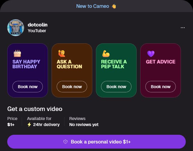This screenshot has width=193, height=151.
Task: Click the flexed bicep icon
Action: click(106, 54)
